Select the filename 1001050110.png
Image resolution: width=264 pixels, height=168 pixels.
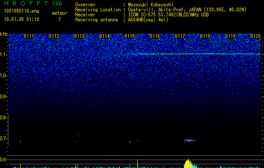22,11
